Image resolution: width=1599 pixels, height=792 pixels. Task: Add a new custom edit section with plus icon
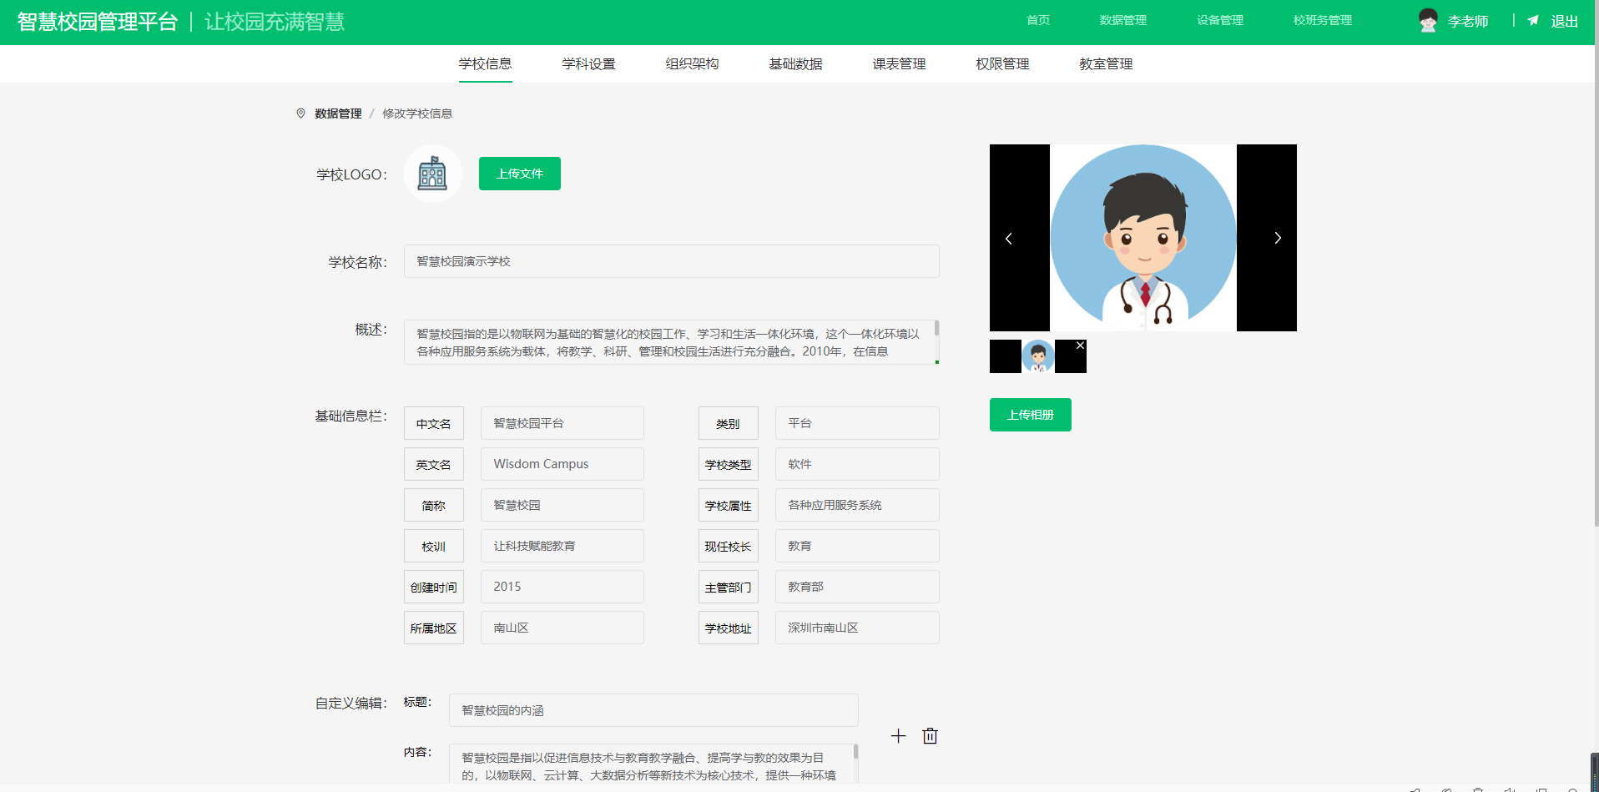pyautogui.click(x=898, y=736)
